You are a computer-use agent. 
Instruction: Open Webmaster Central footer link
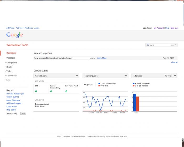tap(79, 136)
